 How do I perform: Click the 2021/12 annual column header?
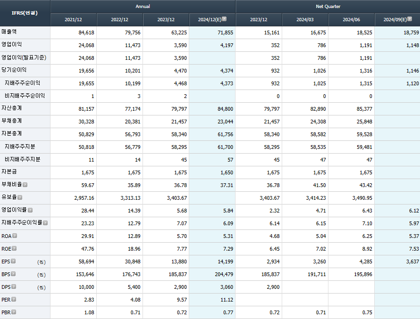tap(74, 20)
